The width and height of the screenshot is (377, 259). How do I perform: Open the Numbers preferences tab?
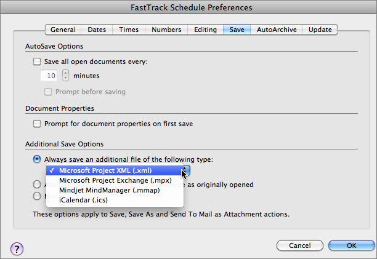pos(166,30)
